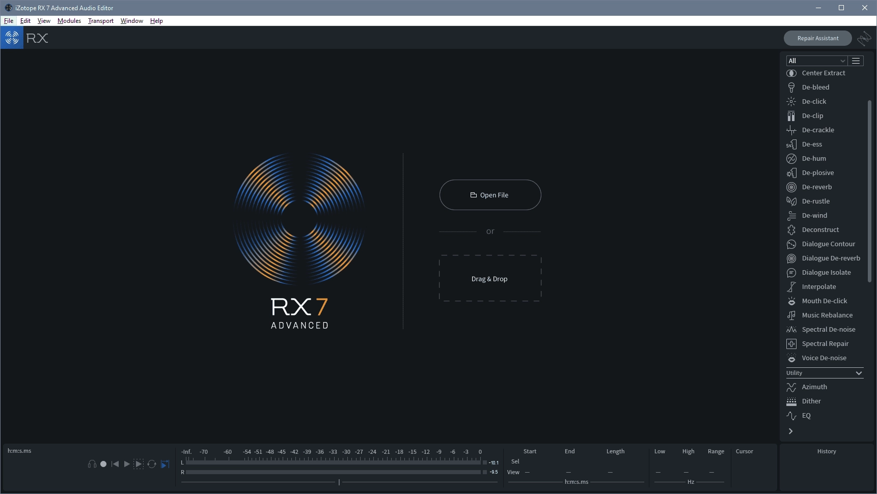Open the Center Extract module icon
877x494 pixels.
pyautogui.click(x=791, y=73)
